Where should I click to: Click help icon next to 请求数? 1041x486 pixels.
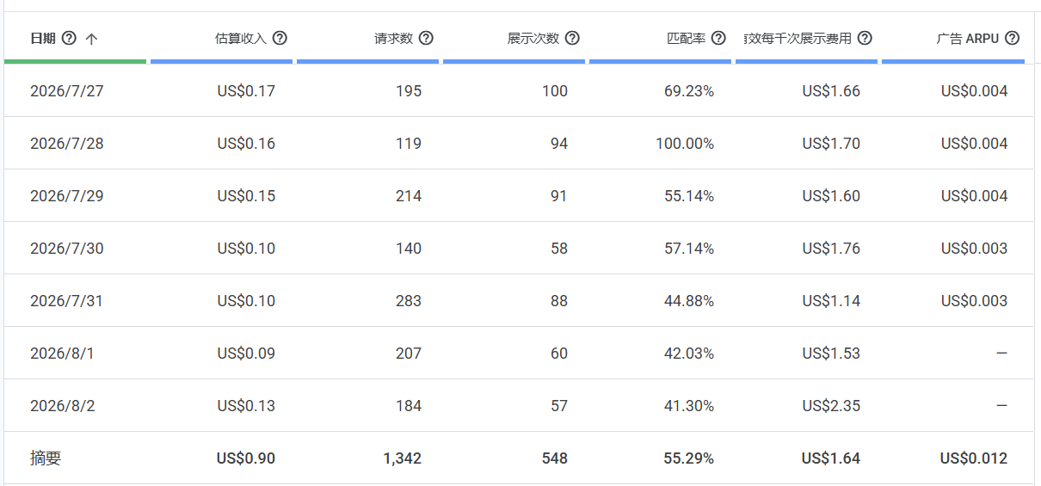click(426, 38)
